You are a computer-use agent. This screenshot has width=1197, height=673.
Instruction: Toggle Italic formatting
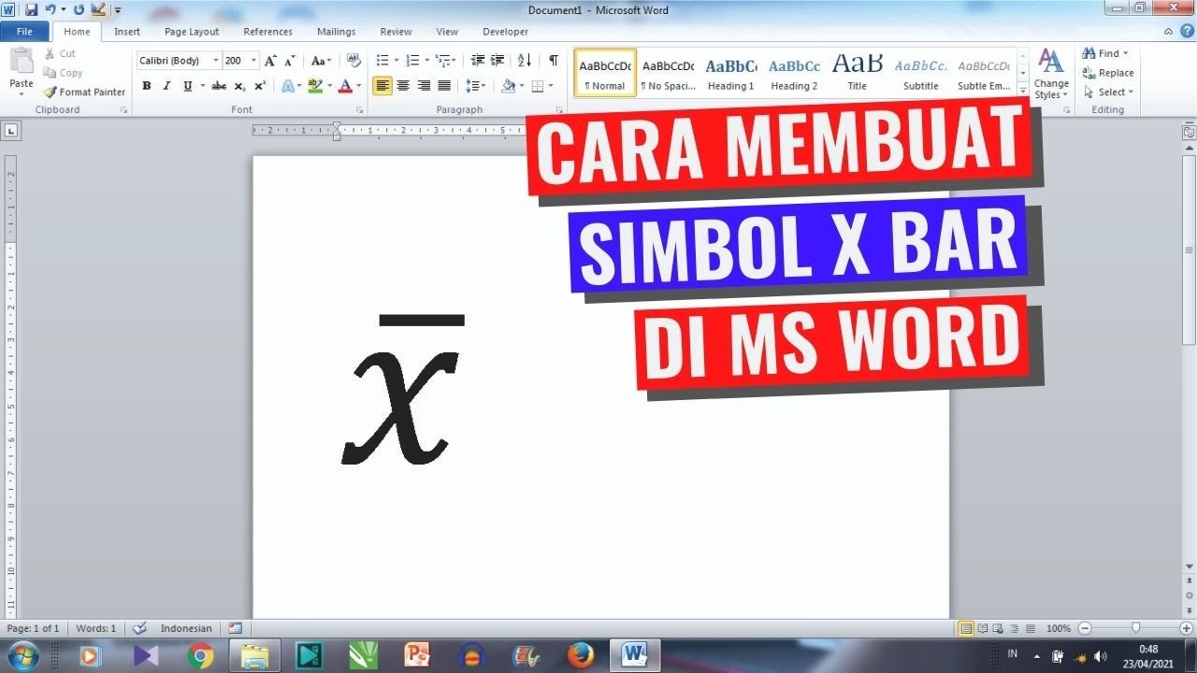click(167, 86)
